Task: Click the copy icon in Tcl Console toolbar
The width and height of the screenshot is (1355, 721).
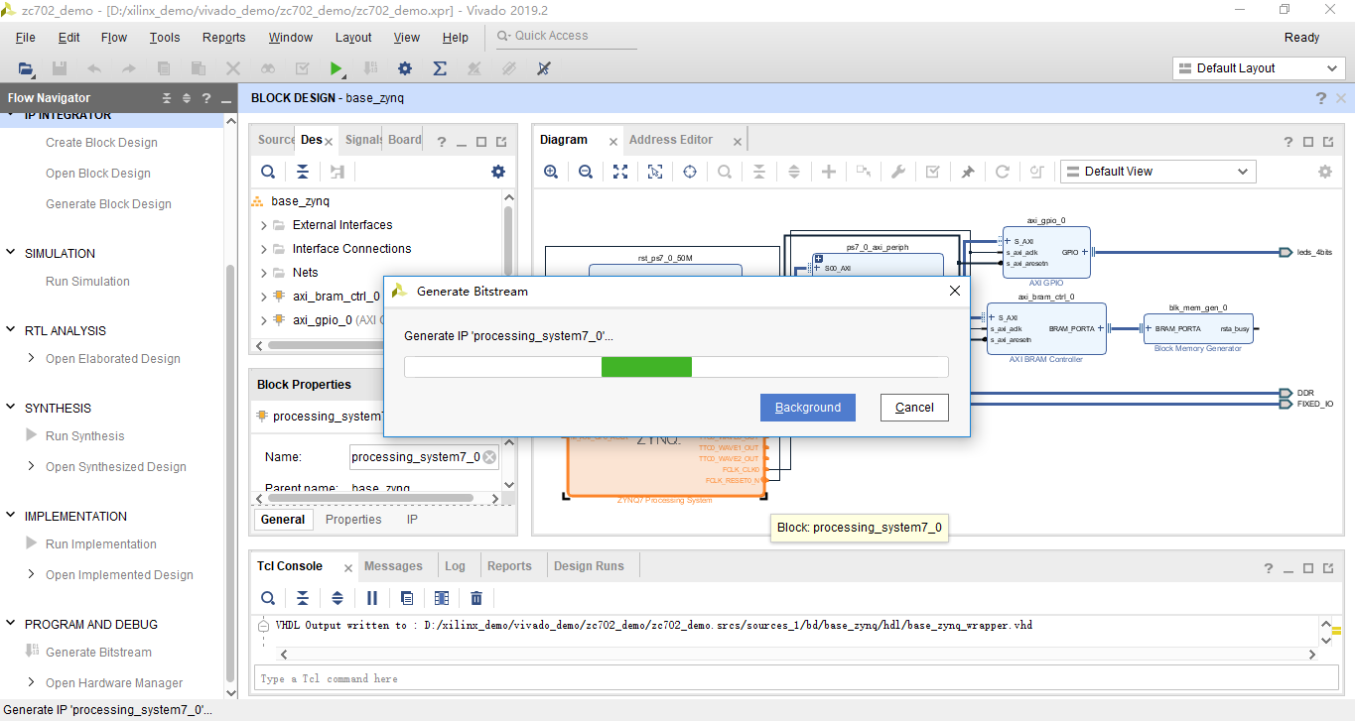Action: [407, 598]
